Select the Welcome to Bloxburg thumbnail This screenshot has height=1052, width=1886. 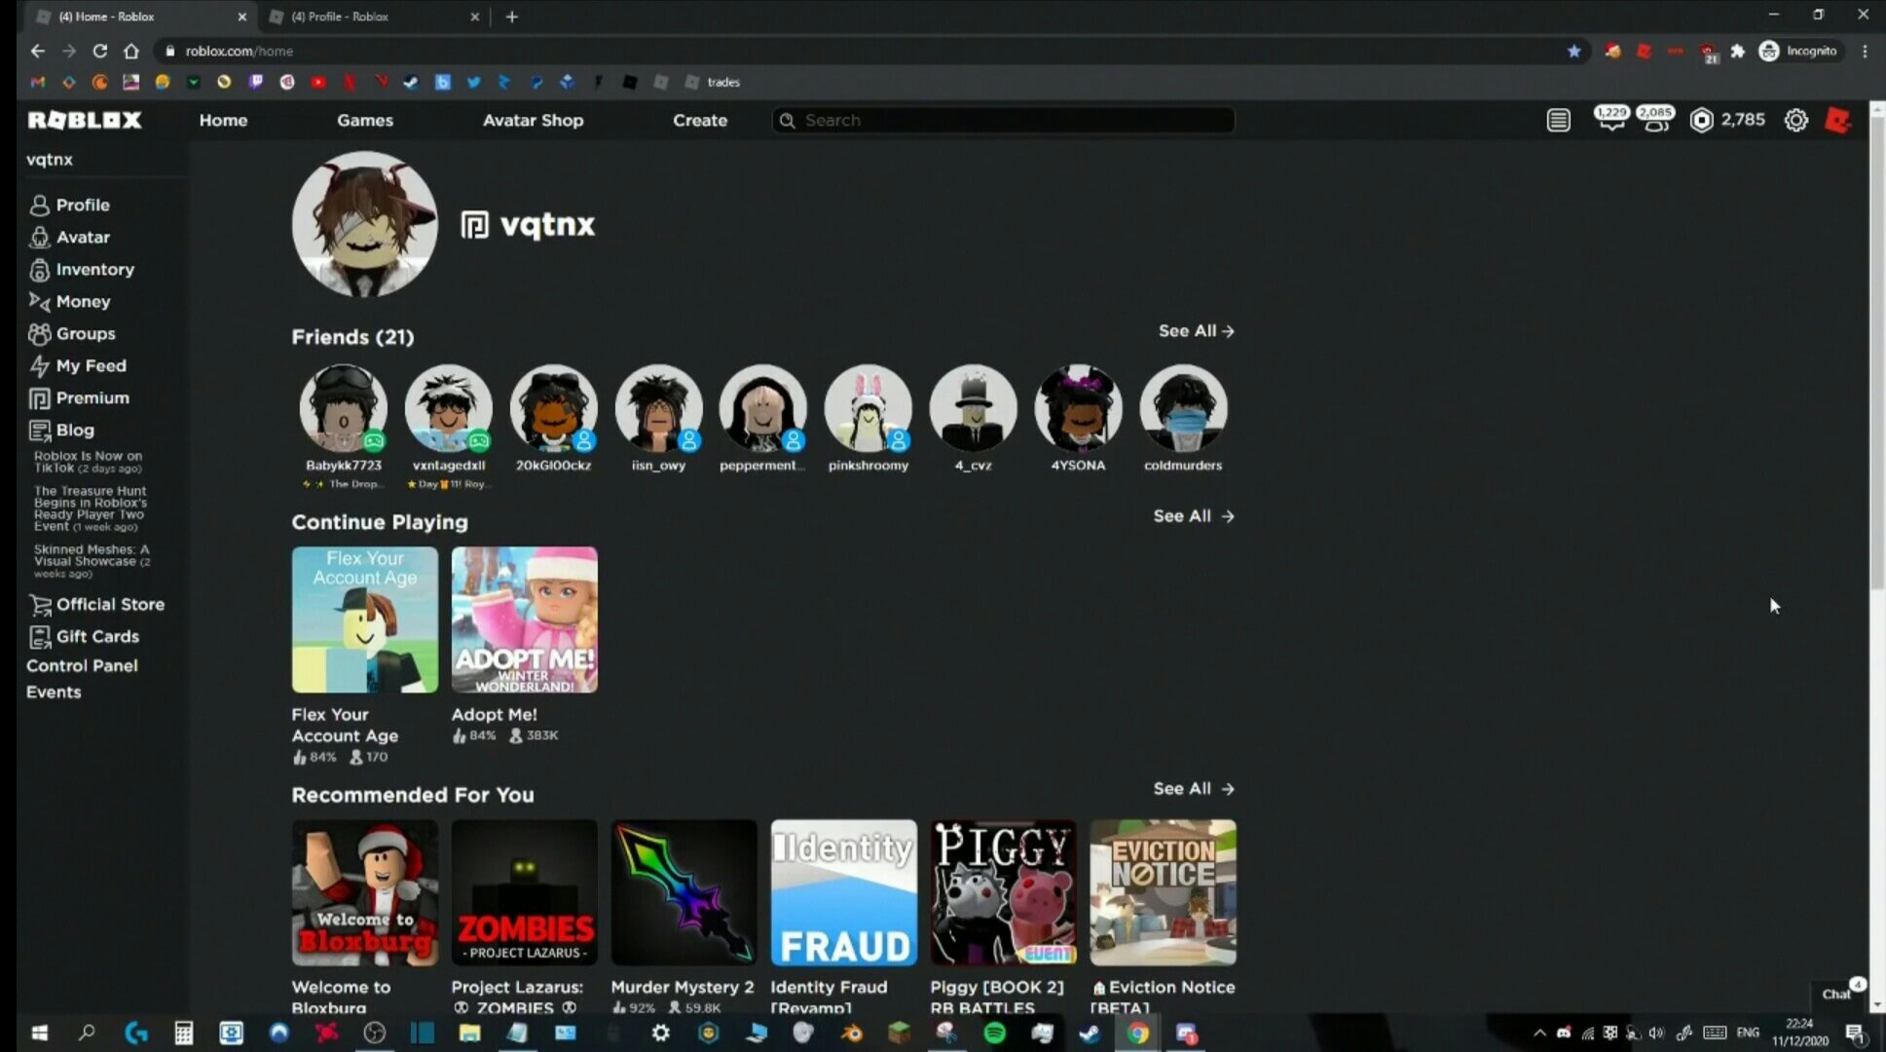coord(364,891)
